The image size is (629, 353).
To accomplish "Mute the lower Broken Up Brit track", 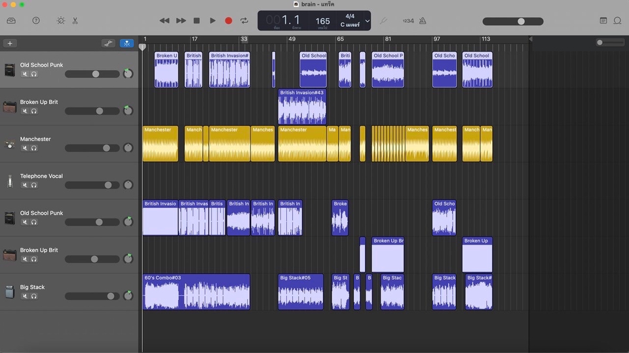I will pyautogui.click(x=25, y=259).
